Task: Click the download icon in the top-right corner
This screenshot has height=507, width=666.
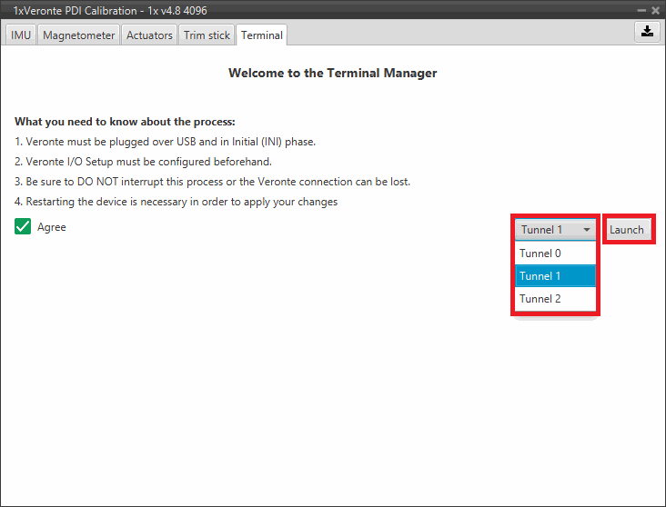Action: tap(646, 31)
